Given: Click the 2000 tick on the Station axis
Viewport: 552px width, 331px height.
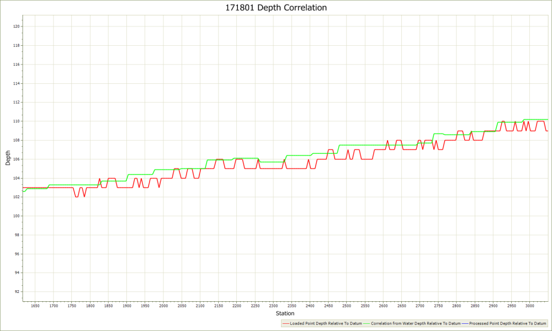Looking at the screenshot, I should (163, 306).
